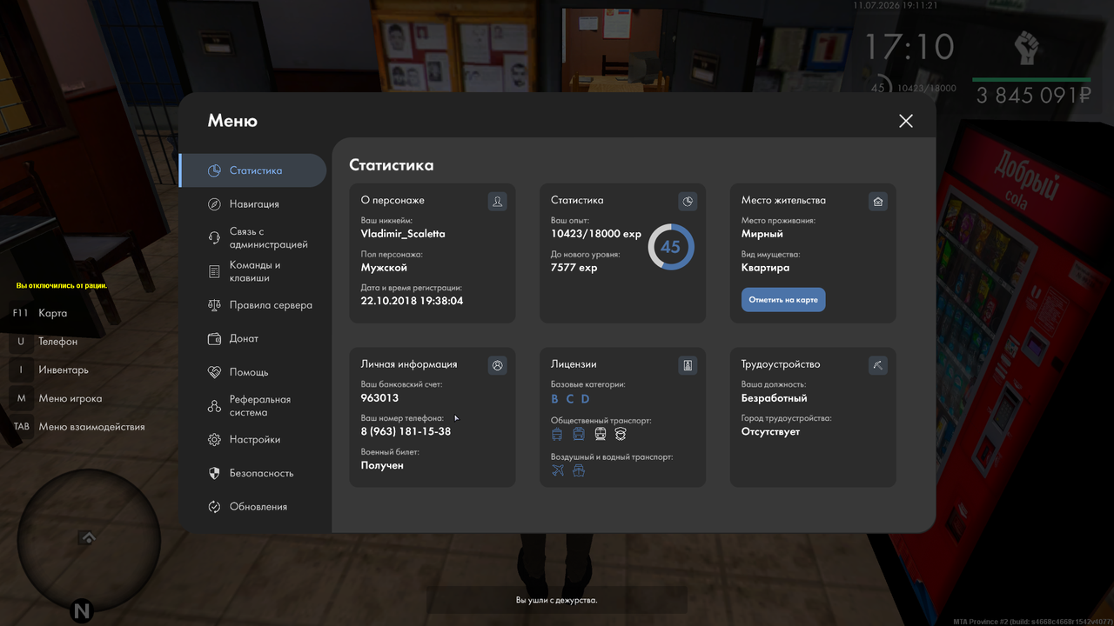The image size is (1114, 626).
Task: Click the white train license icon
Action: [x=600, y=434]
